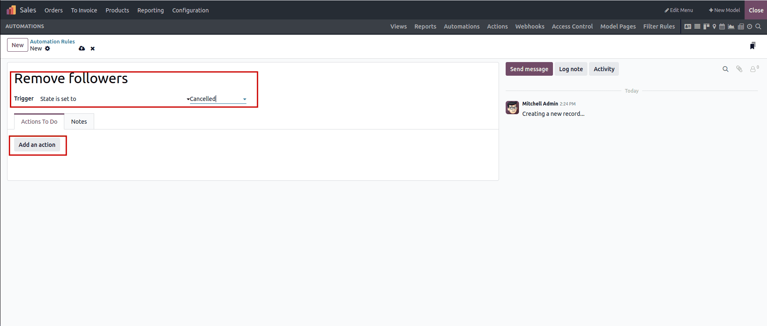Click the Sales app name
The image size is (767, 326).
click(28, 10)
